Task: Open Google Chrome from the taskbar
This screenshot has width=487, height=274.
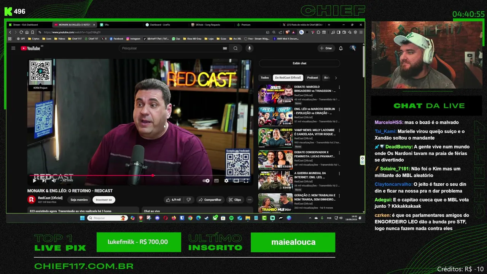Action: pyautogui.click(x=190, y=218)
